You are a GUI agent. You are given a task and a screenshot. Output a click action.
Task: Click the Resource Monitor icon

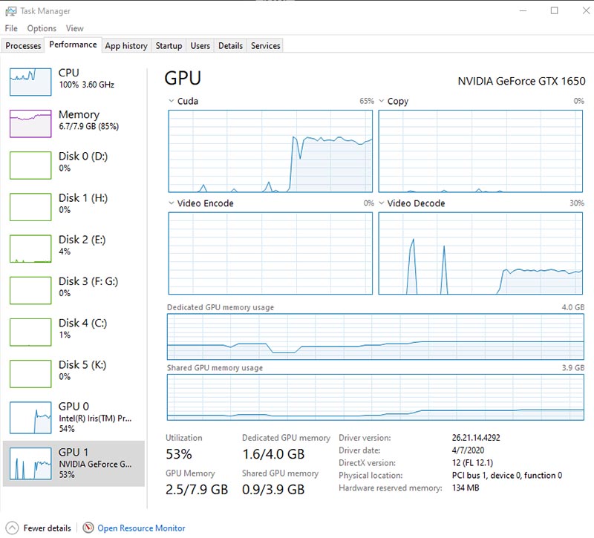pyautogui.click(x=88, y=528)
